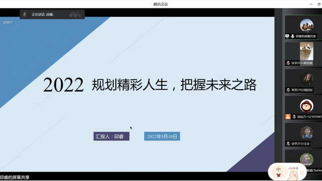Select the child-photo avatar of 法学2151王金
322x181 pixels.
307,133
